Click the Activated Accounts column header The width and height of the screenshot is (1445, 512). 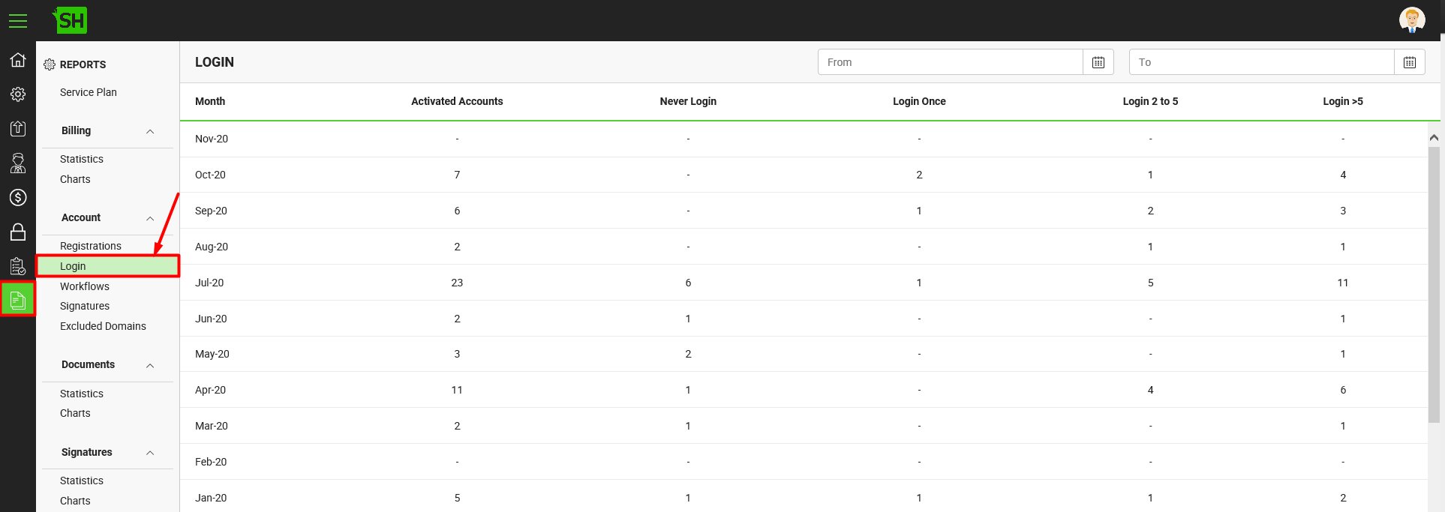pyautogui.click(x=457, y=101)
